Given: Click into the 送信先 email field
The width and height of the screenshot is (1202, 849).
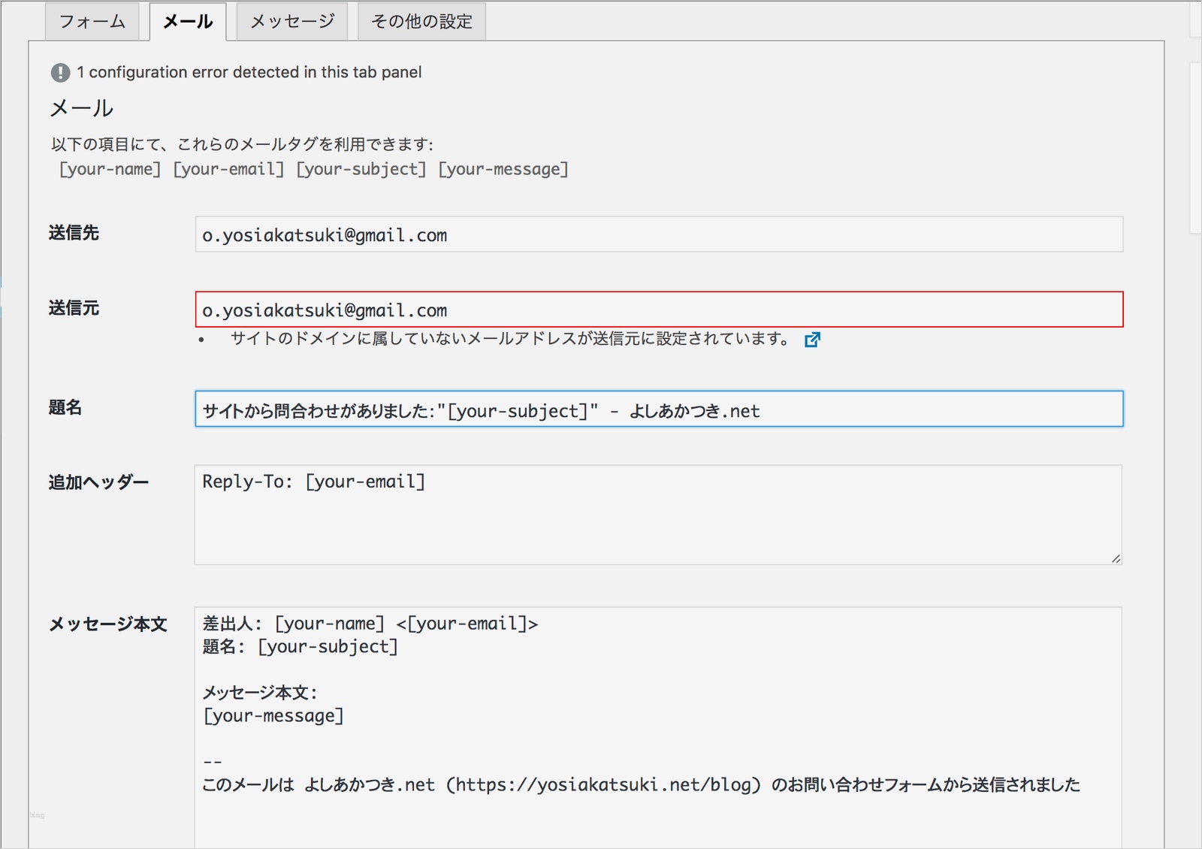Looking at the screenshot, I should tap(658, 235).
